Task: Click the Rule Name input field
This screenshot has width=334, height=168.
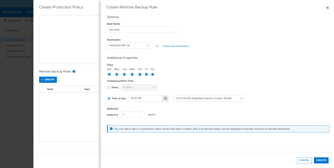Action: coord(141,30)
